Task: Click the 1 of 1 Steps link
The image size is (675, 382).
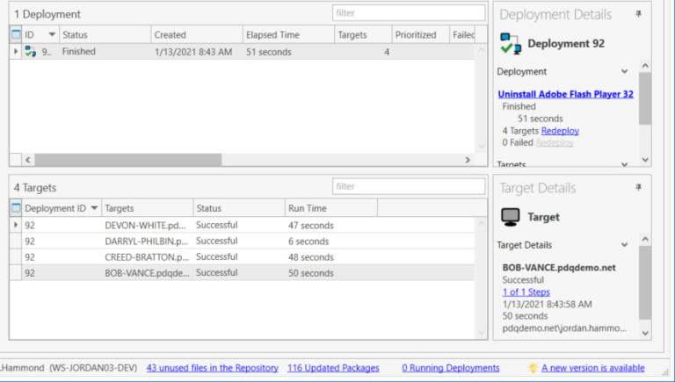Action: pos(526,292)
